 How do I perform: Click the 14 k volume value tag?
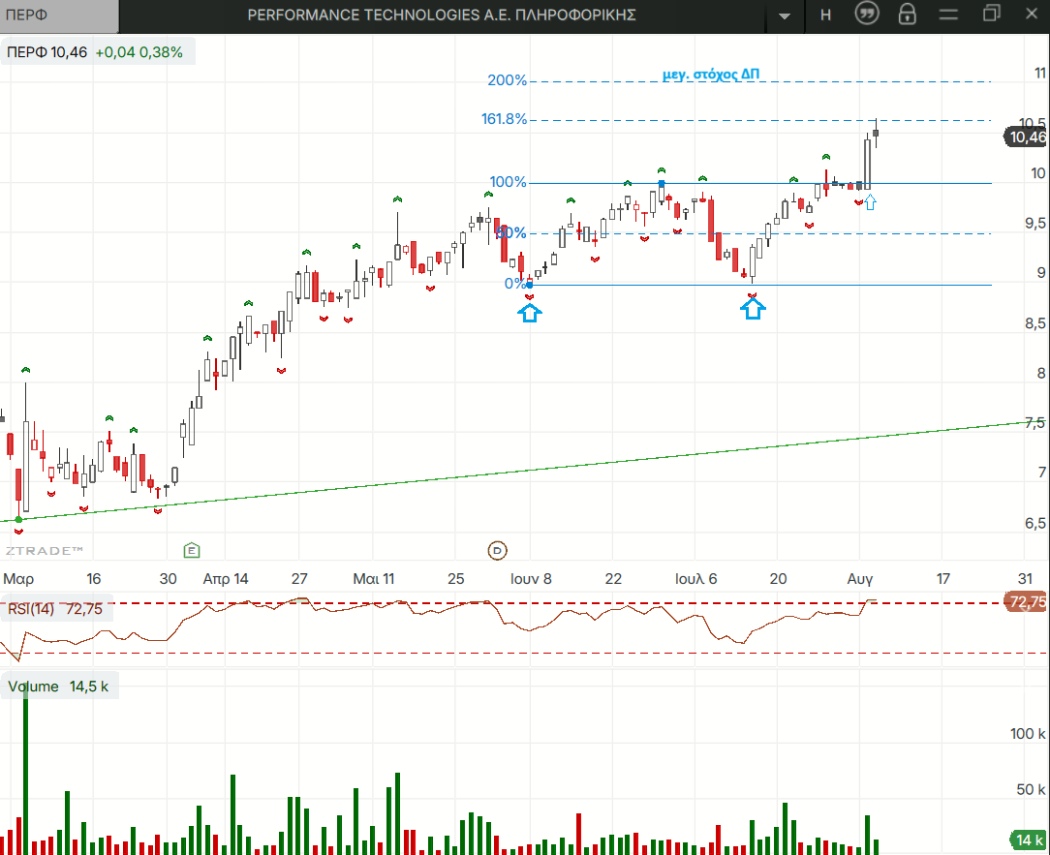pos(1030,840)
